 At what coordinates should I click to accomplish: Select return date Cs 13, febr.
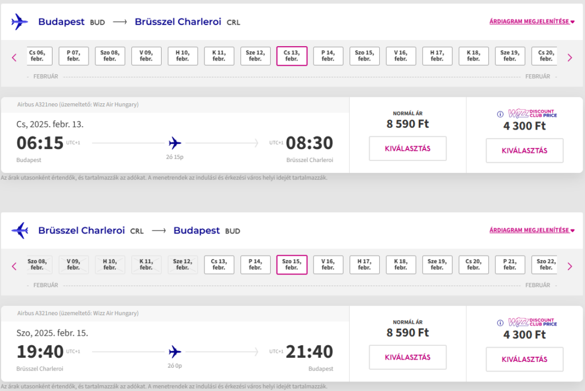click(x=219, y=265)
